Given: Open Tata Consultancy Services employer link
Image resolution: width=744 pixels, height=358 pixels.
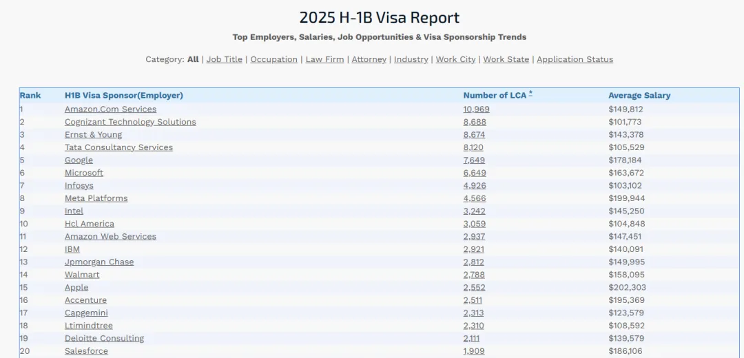Looking at the screenshot, I should [118, 147].
